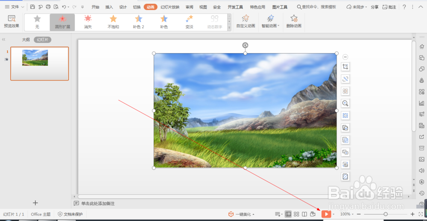Click the magnifier zoom picture icon
The image size is (427, 221).
tap(345, 103)
